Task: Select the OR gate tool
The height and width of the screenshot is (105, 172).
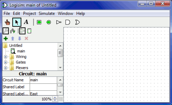Action: click(77, 22)
